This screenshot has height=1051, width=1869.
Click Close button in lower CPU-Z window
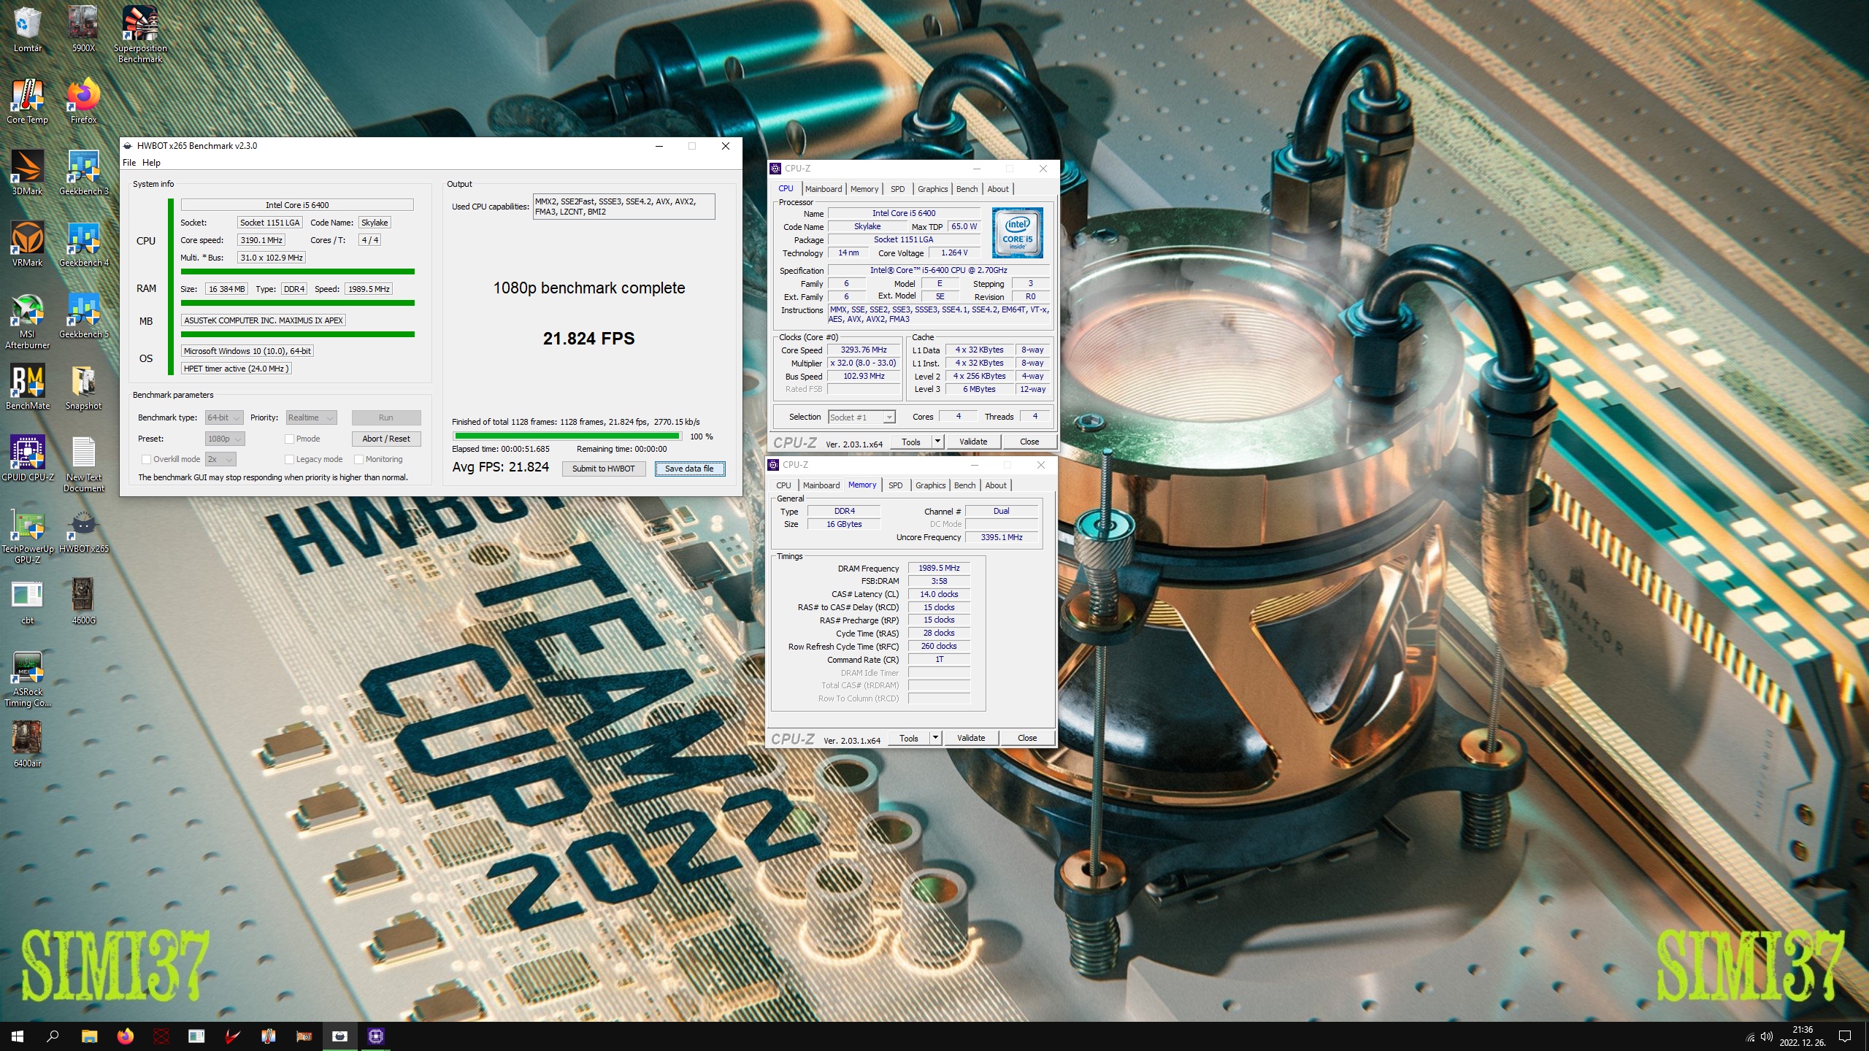1026,738
